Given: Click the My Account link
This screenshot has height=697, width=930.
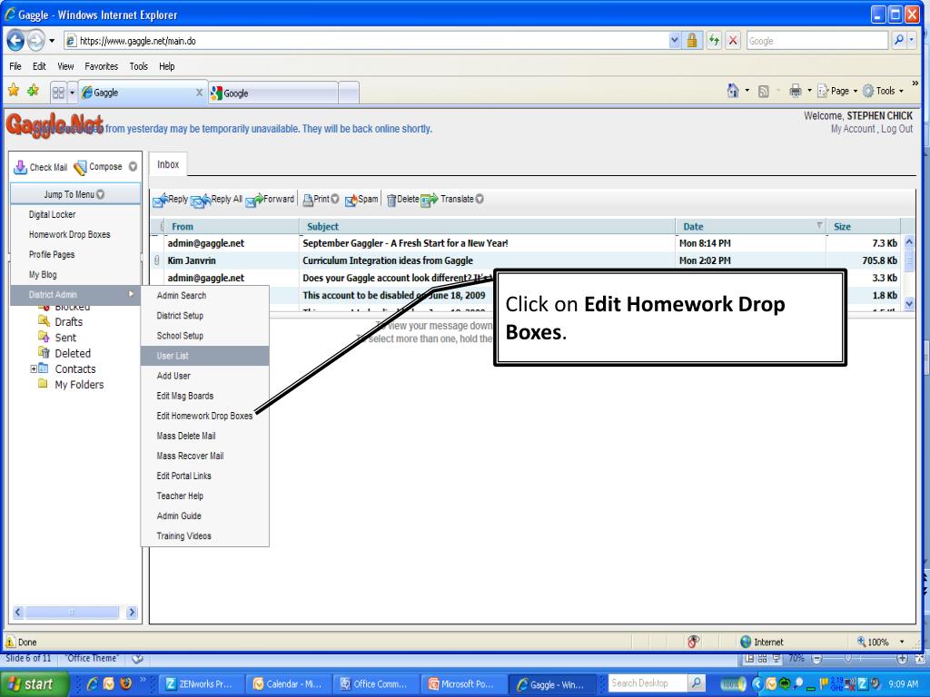Looking at the screenshot, I should click(852, 129).
